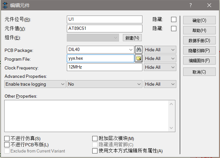Open the 组件(E) dropdown
Viewport: 220px width, 158px height.
(x=93, y=38)
